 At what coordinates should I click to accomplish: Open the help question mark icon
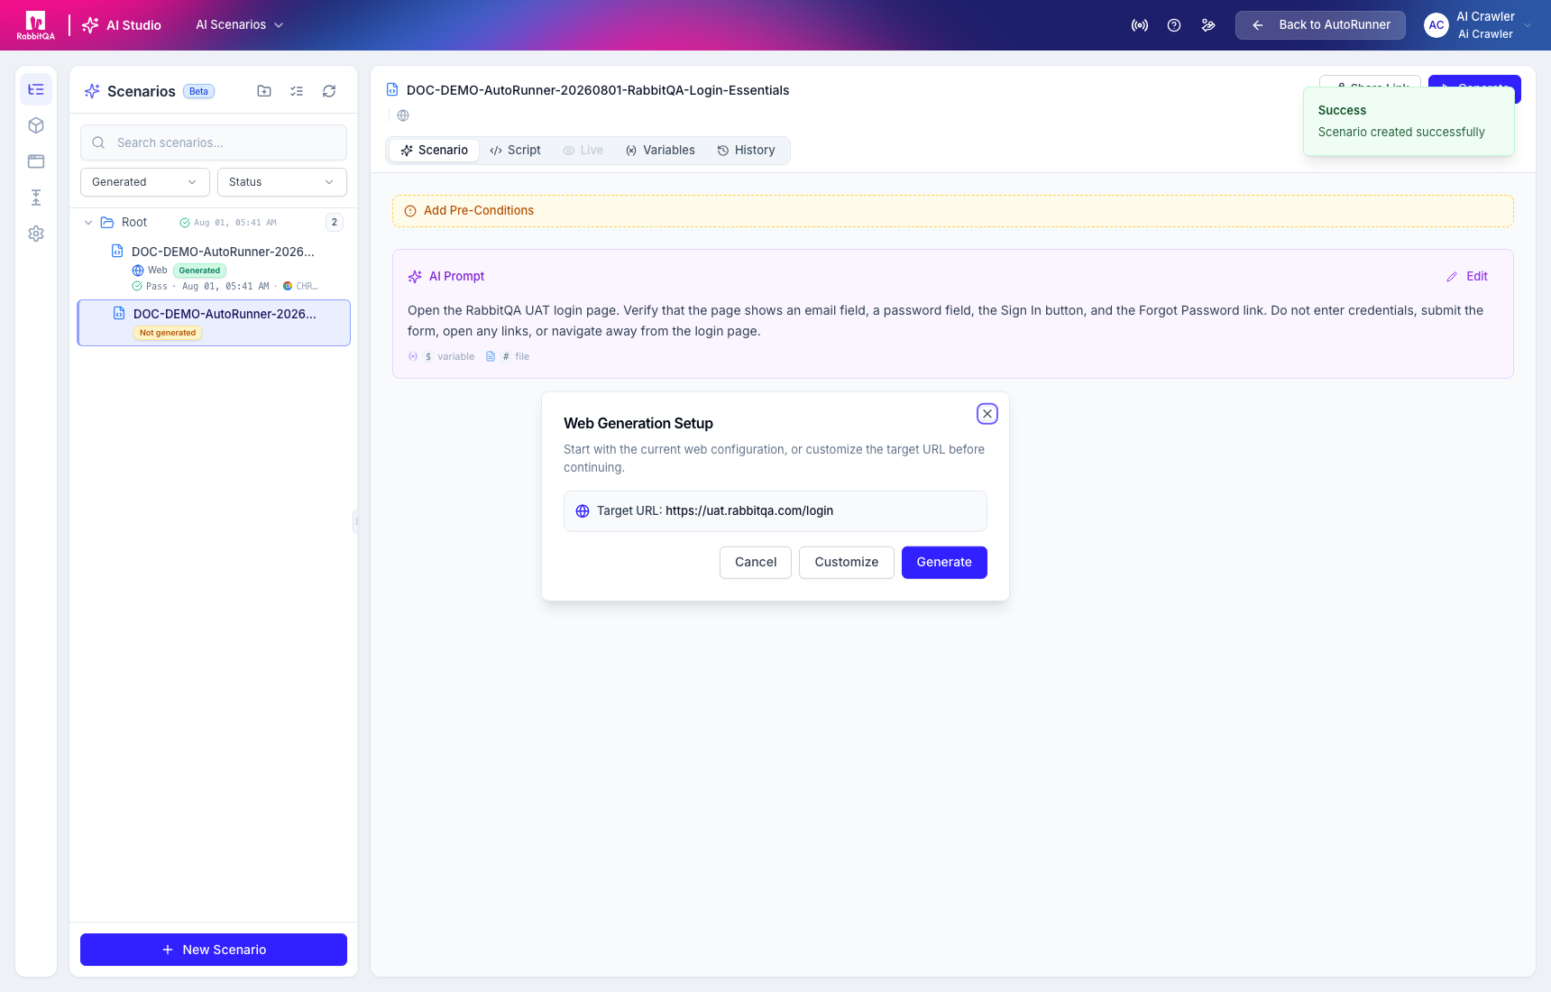pos(1174,25)
